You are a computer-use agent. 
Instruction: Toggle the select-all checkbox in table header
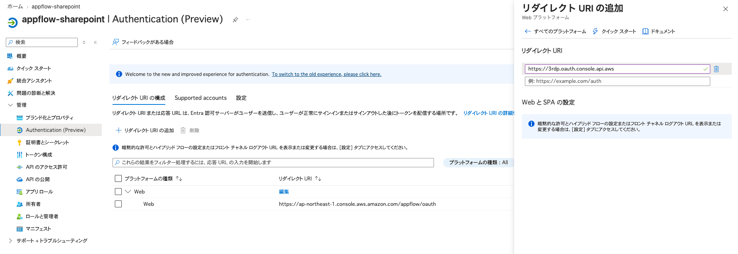coord(118,178)
